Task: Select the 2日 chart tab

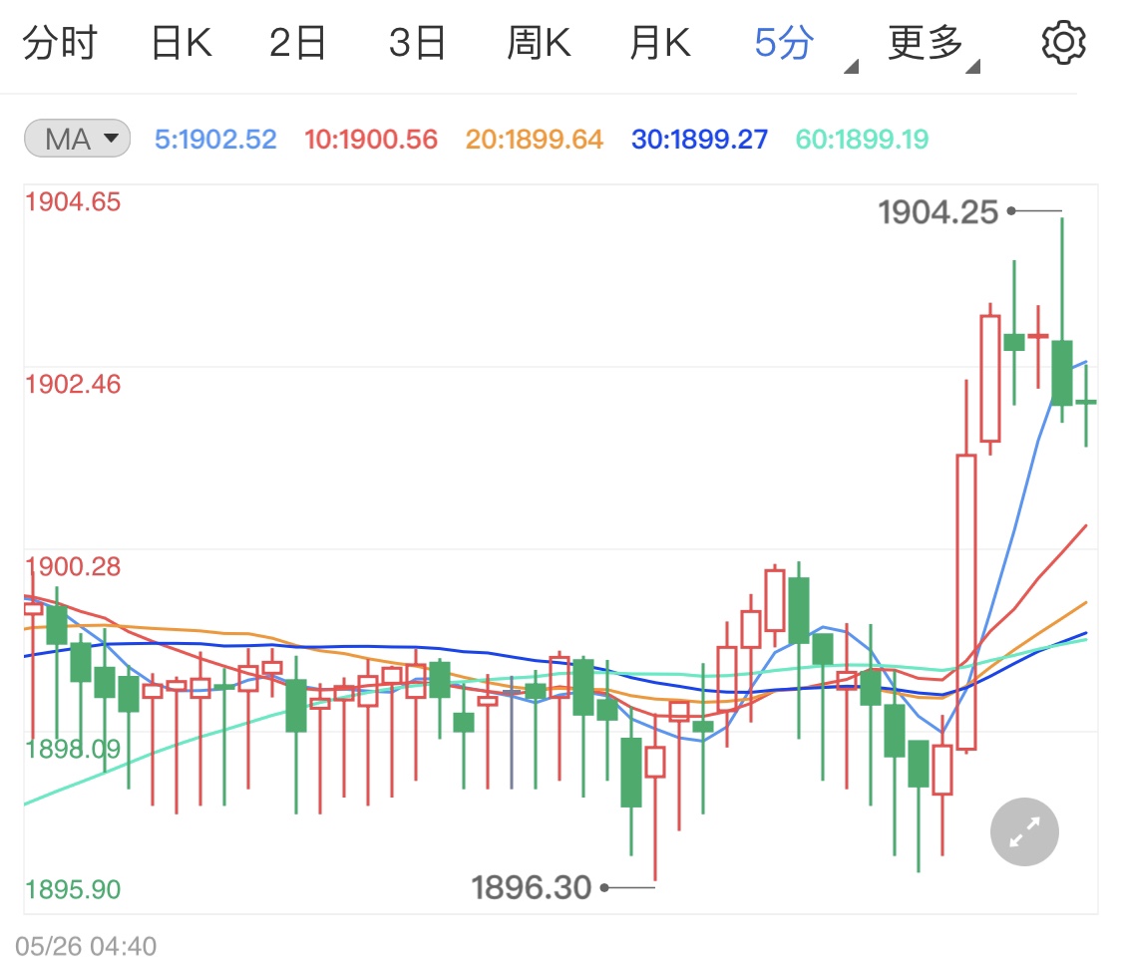Action: pos(297,43)
